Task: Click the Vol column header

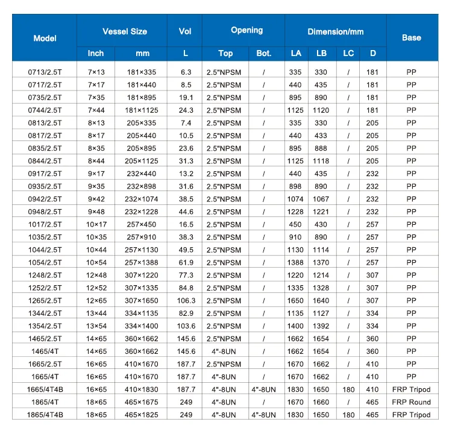Action: pos(186,31)
